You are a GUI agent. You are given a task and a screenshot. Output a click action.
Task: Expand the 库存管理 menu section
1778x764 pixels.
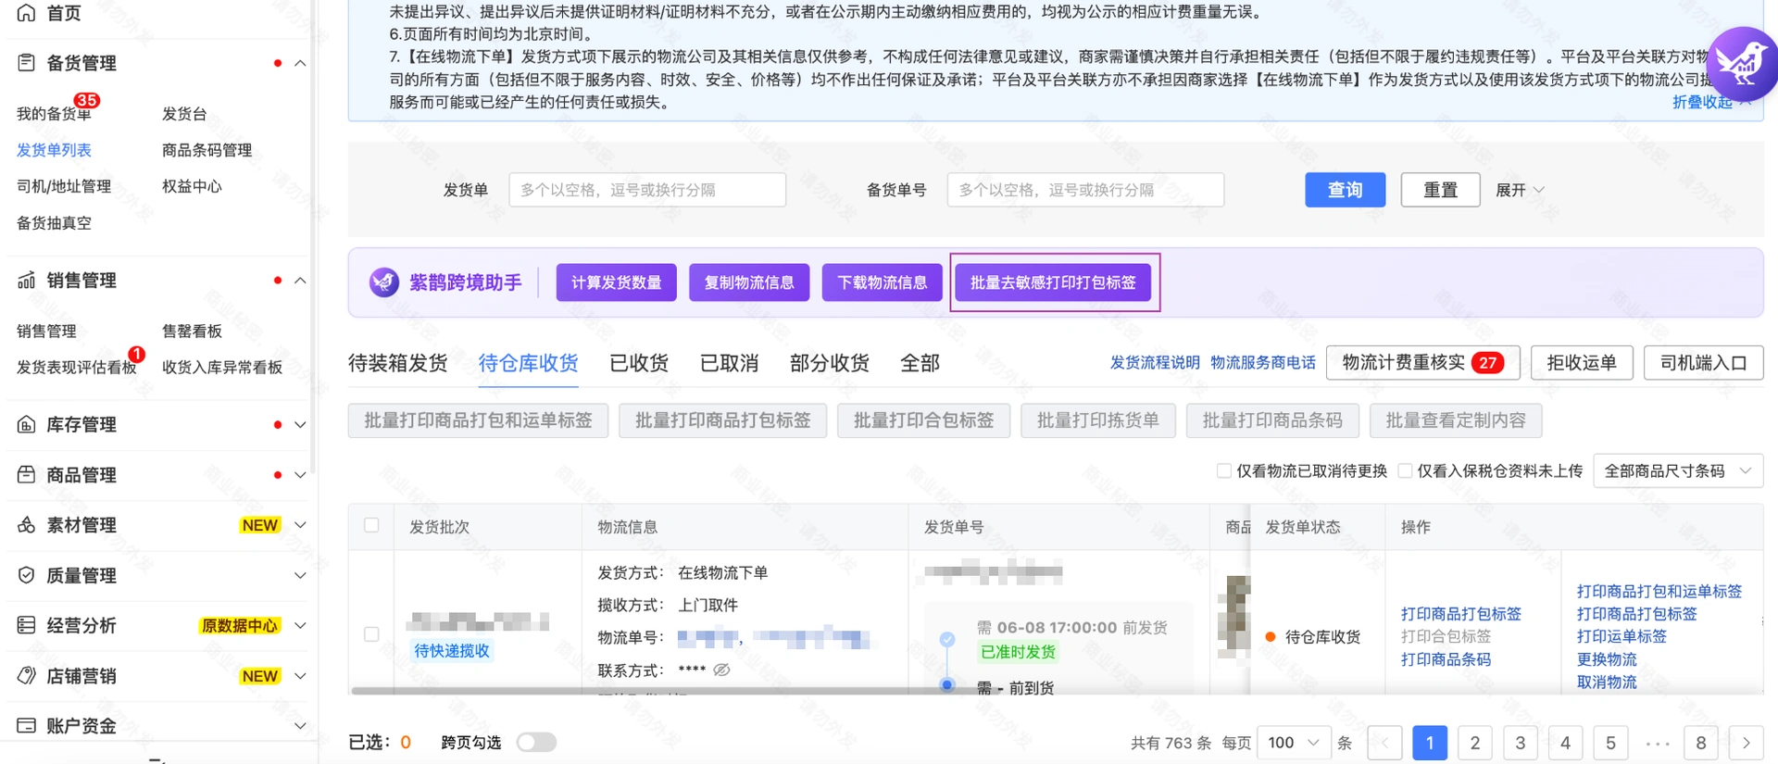tap(300, 424)
